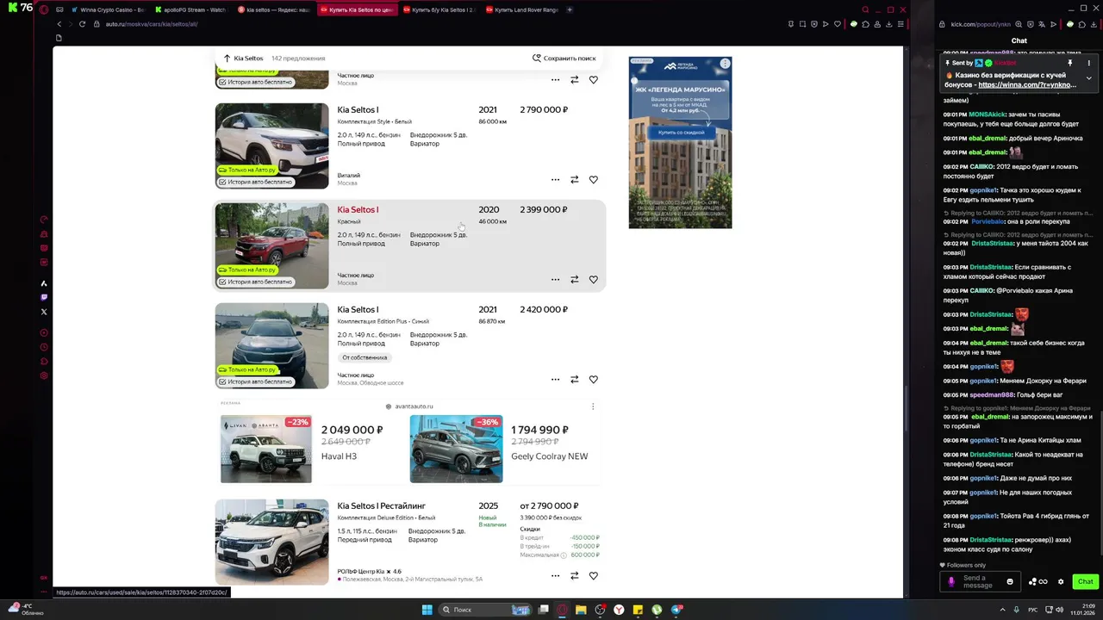Unpin the pinned chat message
Screen dimensions: 1103x620
click(x=1070, y=63)
